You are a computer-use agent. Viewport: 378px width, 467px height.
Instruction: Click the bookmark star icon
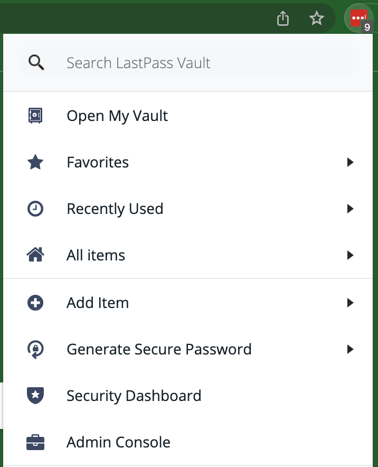[316, 19]
